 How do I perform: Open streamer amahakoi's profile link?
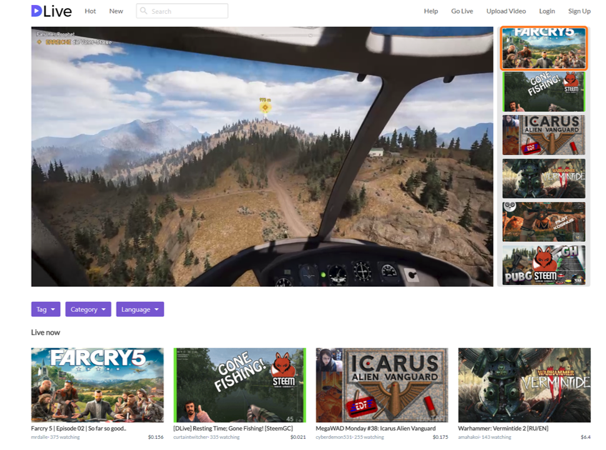(x=468, y=437)
